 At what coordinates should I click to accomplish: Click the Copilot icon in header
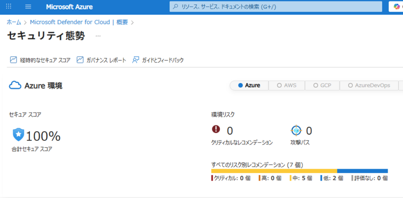(397, 7)
